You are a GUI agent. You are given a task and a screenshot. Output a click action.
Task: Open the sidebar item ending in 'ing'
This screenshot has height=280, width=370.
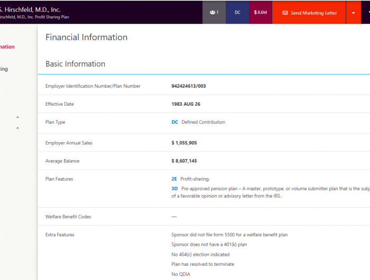tap(4, 69)
